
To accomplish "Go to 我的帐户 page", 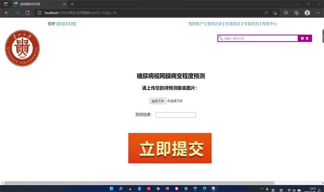I will click(x=196, y=24).
